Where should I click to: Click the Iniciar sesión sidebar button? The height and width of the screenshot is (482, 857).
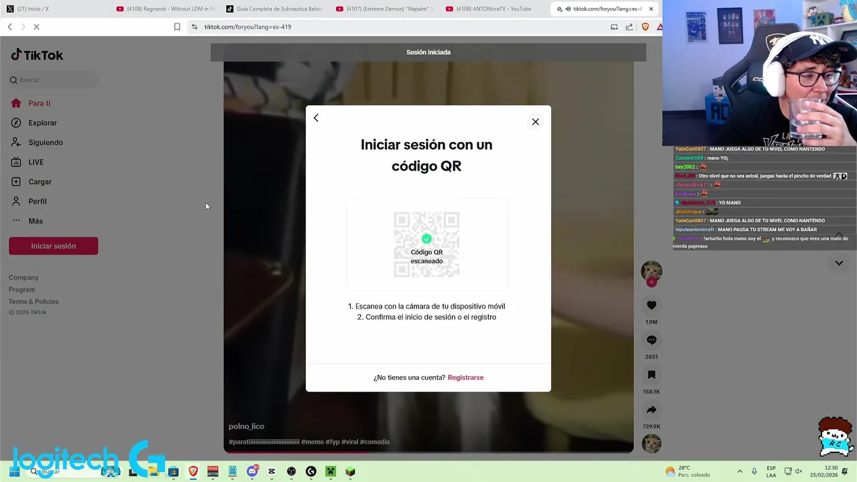pyautogui.click(x=54, y=246)
